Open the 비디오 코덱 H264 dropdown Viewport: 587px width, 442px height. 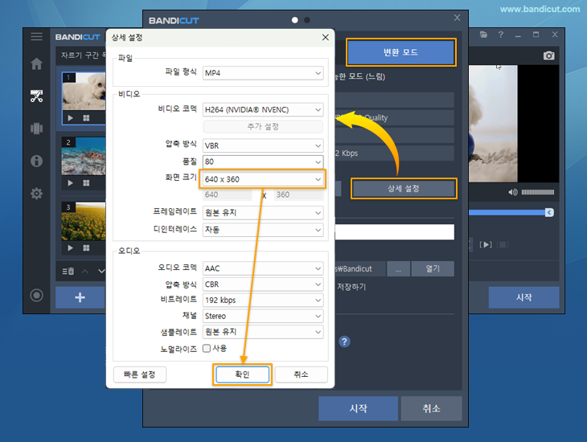(263, 109)
